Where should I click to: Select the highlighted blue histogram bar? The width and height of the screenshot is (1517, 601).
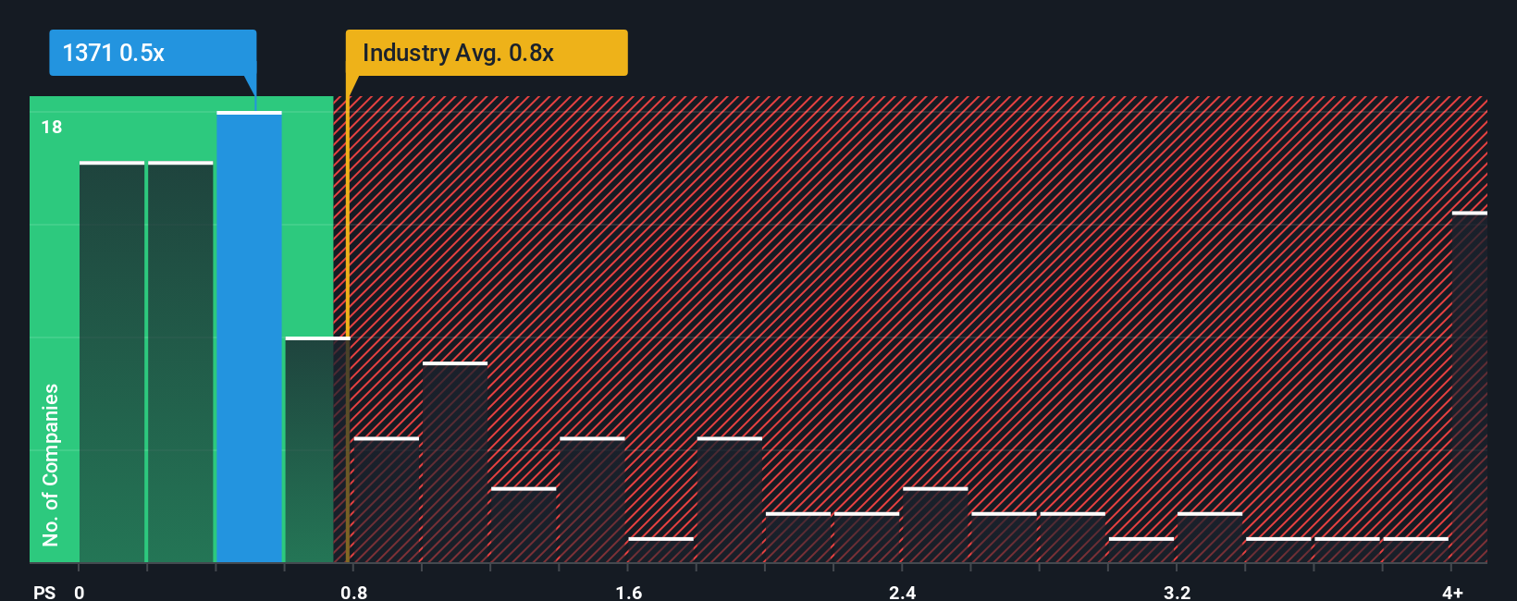249,337
